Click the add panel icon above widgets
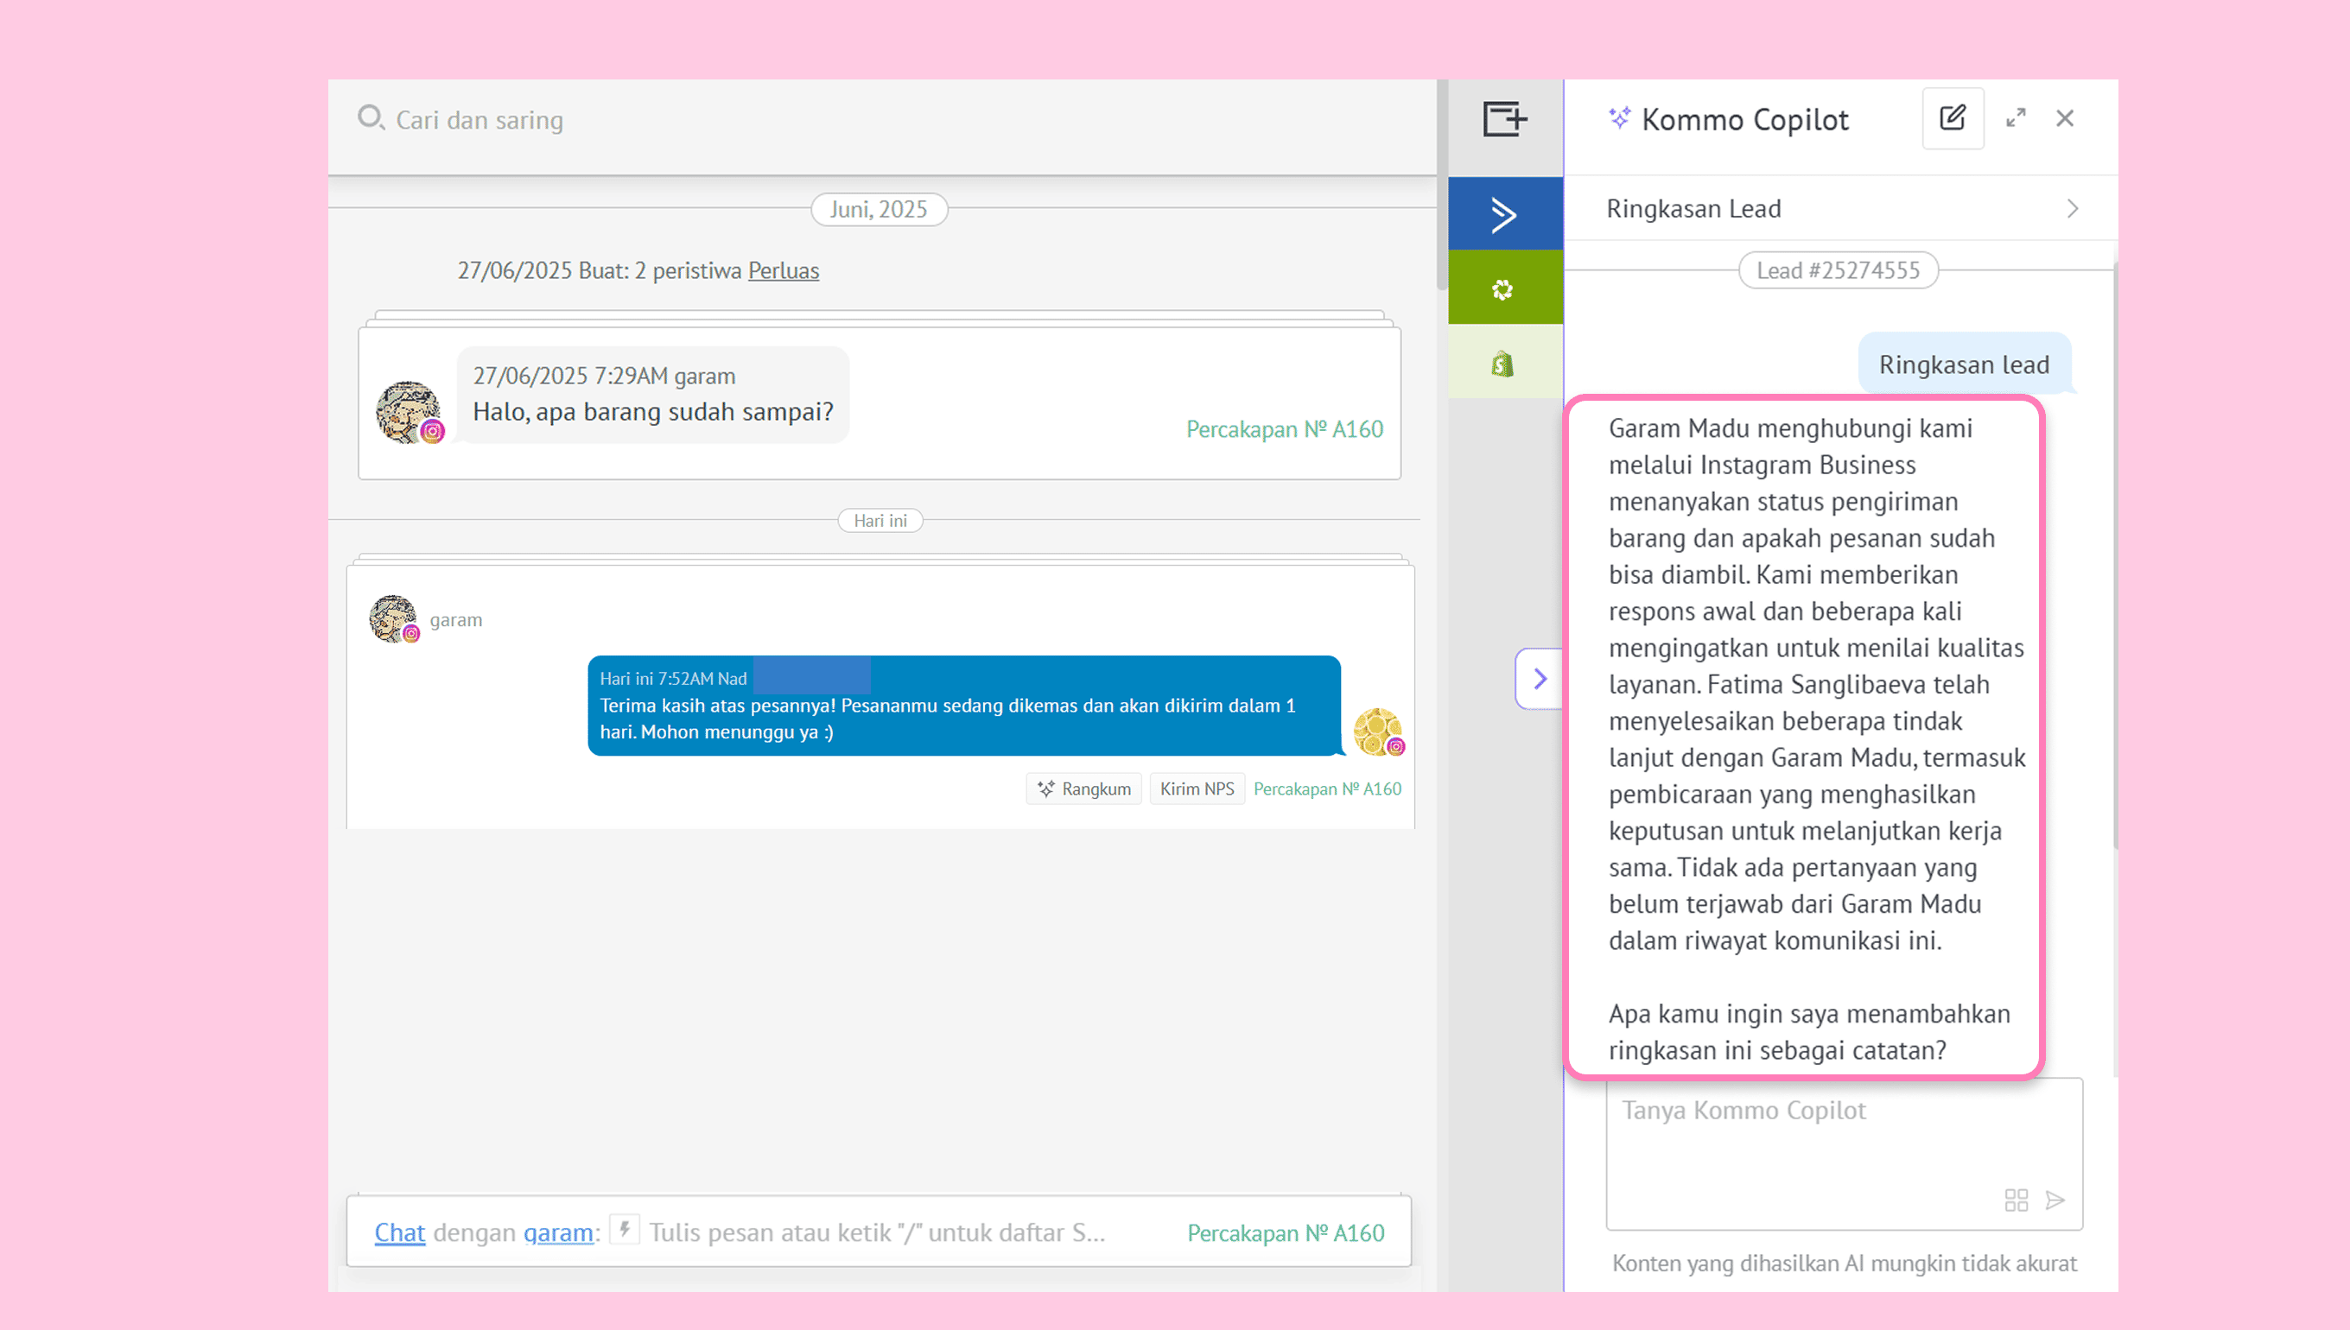The height and width of the screenshot is (1330, 2350). tap(1504, 119)
